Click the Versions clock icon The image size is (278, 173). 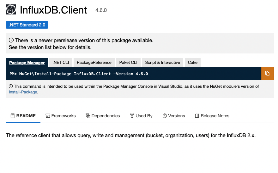[x=165, y=116]
